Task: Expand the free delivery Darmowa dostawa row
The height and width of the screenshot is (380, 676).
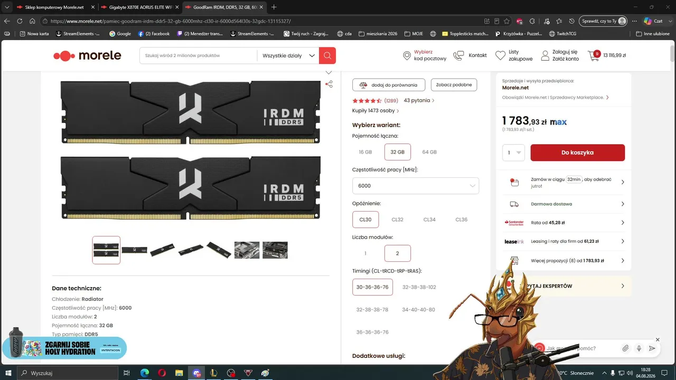Action: point(564,204)
